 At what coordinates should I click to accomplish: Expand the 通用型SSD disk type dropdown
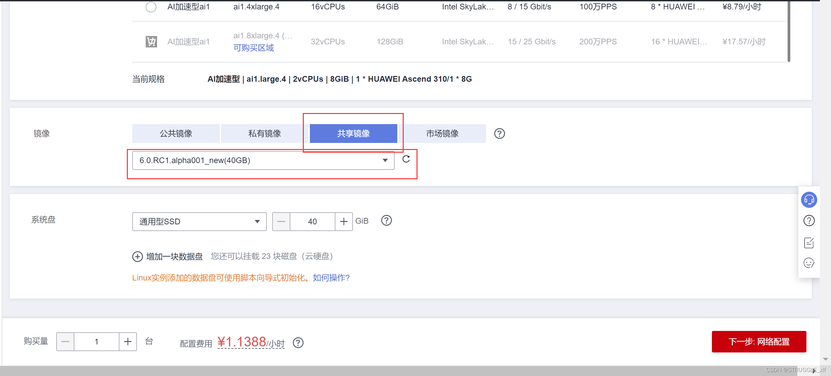[199, 222]
